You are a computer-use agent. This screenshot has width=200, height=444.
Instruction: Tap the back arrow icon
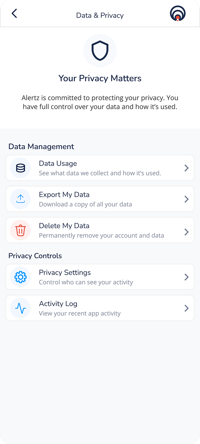click(14, 13)
